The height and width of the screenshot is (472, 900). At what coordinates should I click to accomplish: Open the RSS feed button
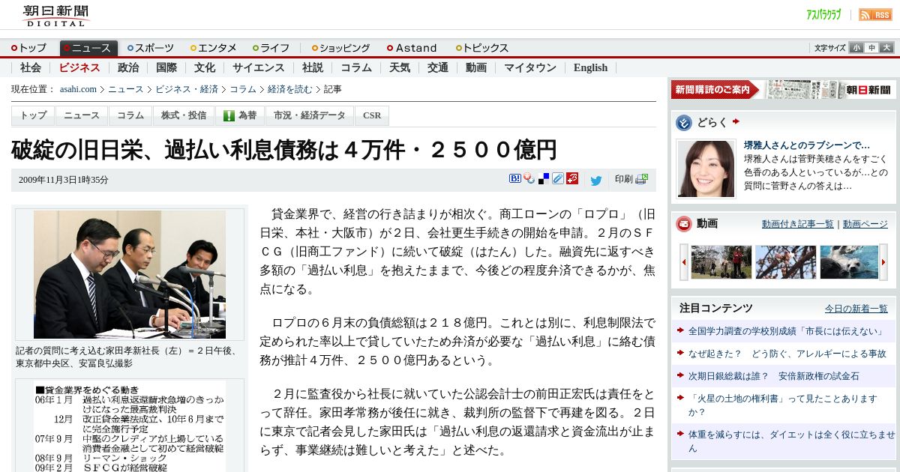[x=875, y=14]
